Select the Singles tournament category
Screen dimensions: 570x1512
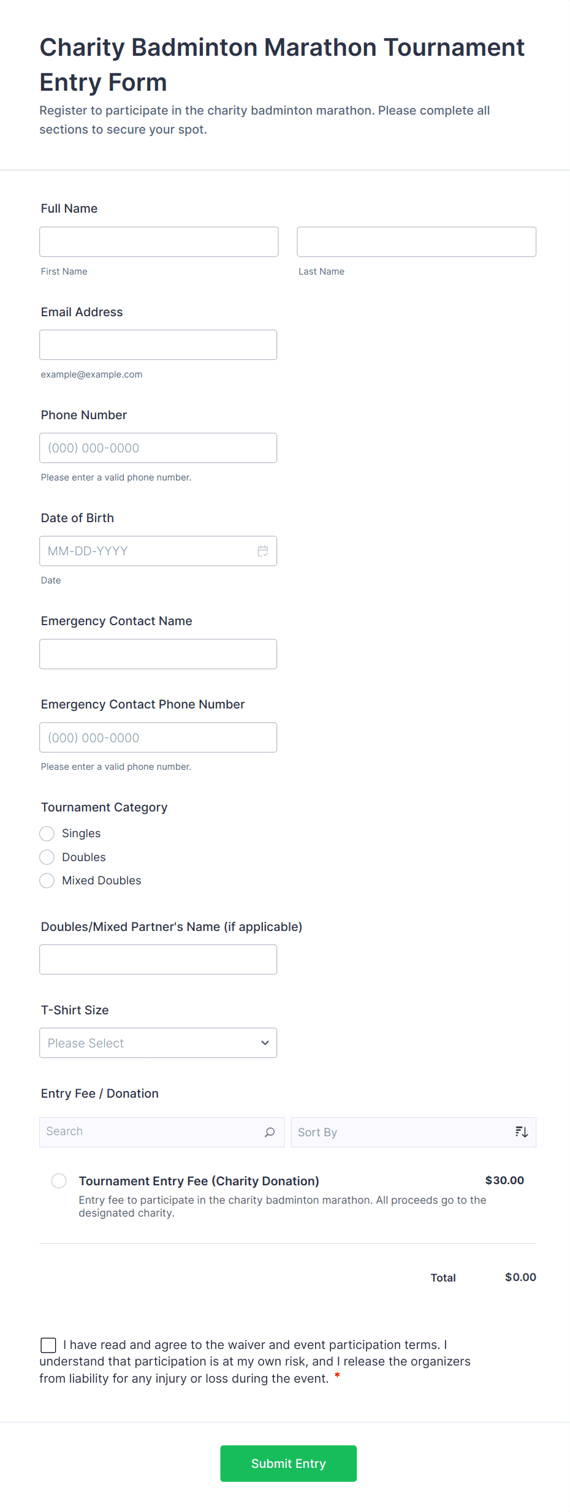coord(47,834)
